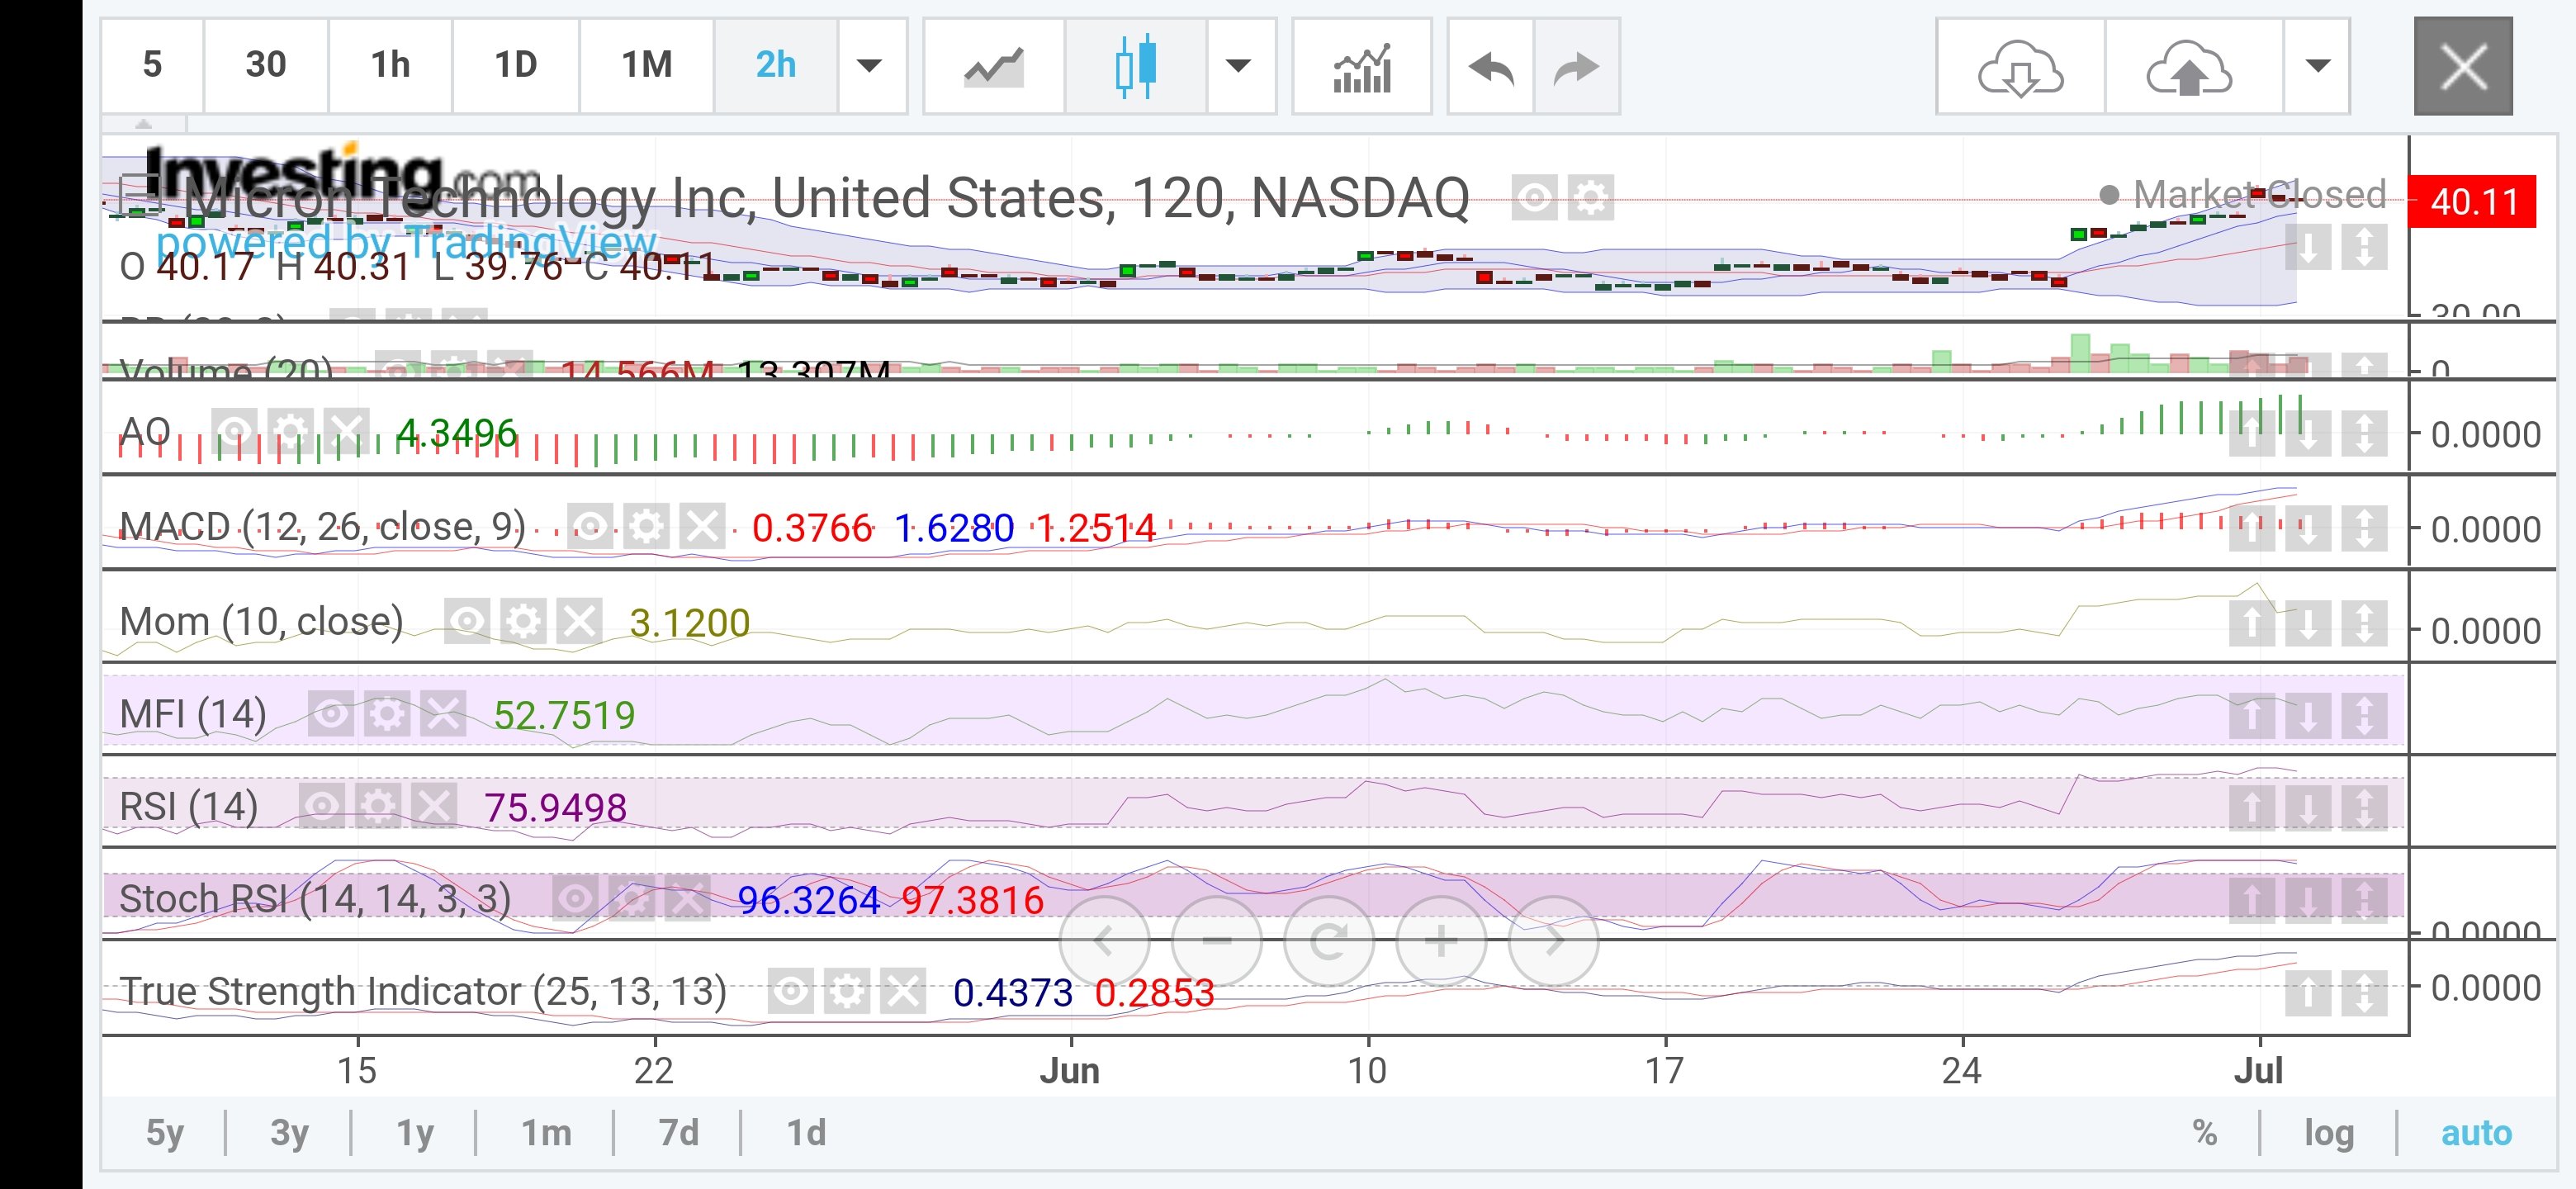Remove the MFI indicator

coord(443,714)
